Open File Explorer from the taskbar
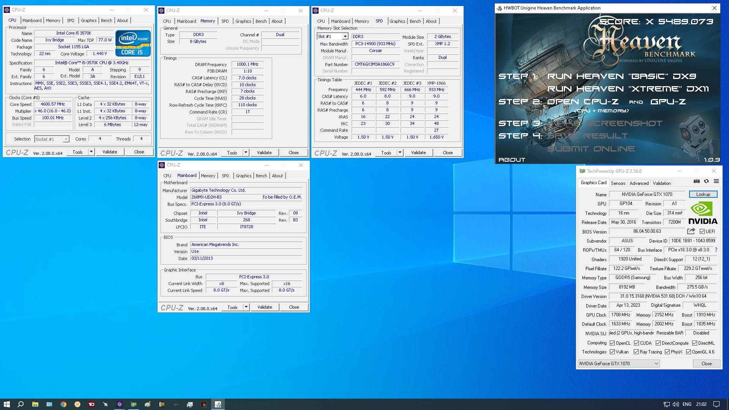The width and height of the screenshot is (729, 410). [x=35, y=404]
